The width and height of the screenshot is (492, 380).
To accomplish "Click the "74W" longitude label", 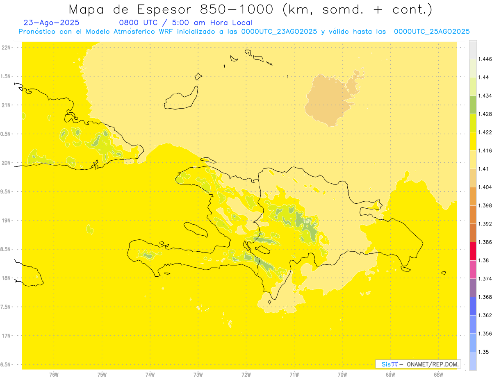I will (x=150, y=375).
